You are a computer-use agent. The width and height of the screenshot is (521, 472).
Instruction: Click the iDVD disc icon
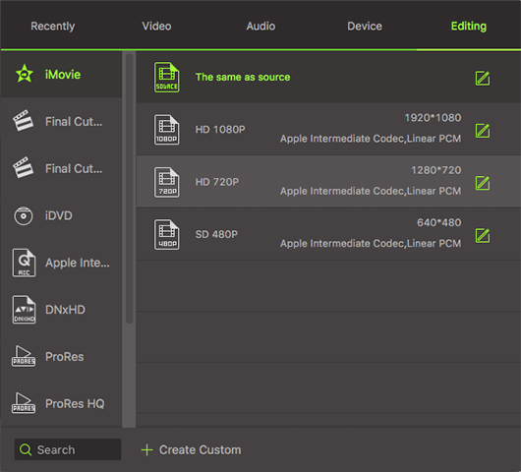[x=24, y=215]
